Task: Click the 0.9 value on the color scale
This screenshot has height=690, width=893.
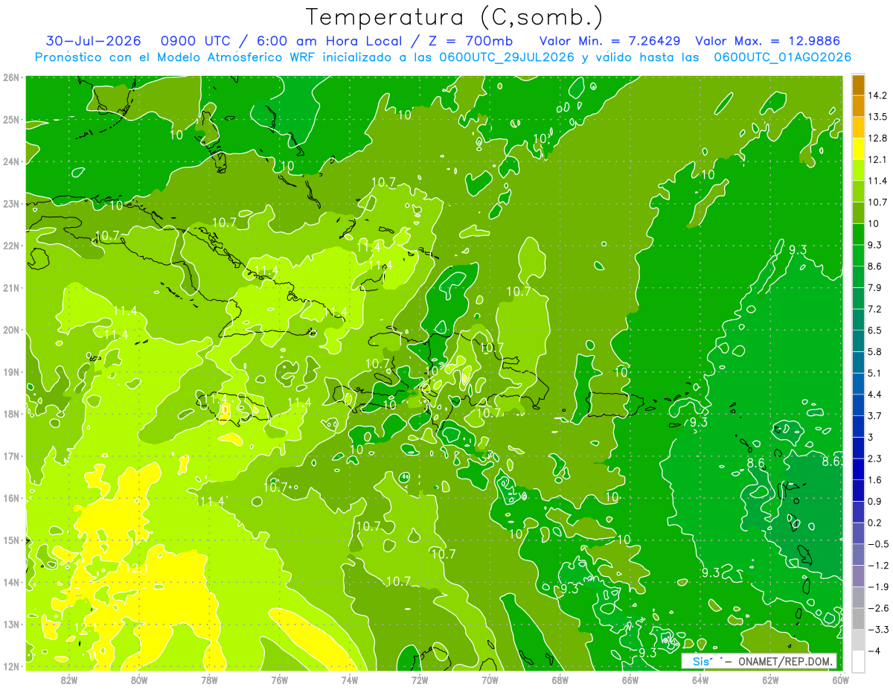Action: pos(874,501)
